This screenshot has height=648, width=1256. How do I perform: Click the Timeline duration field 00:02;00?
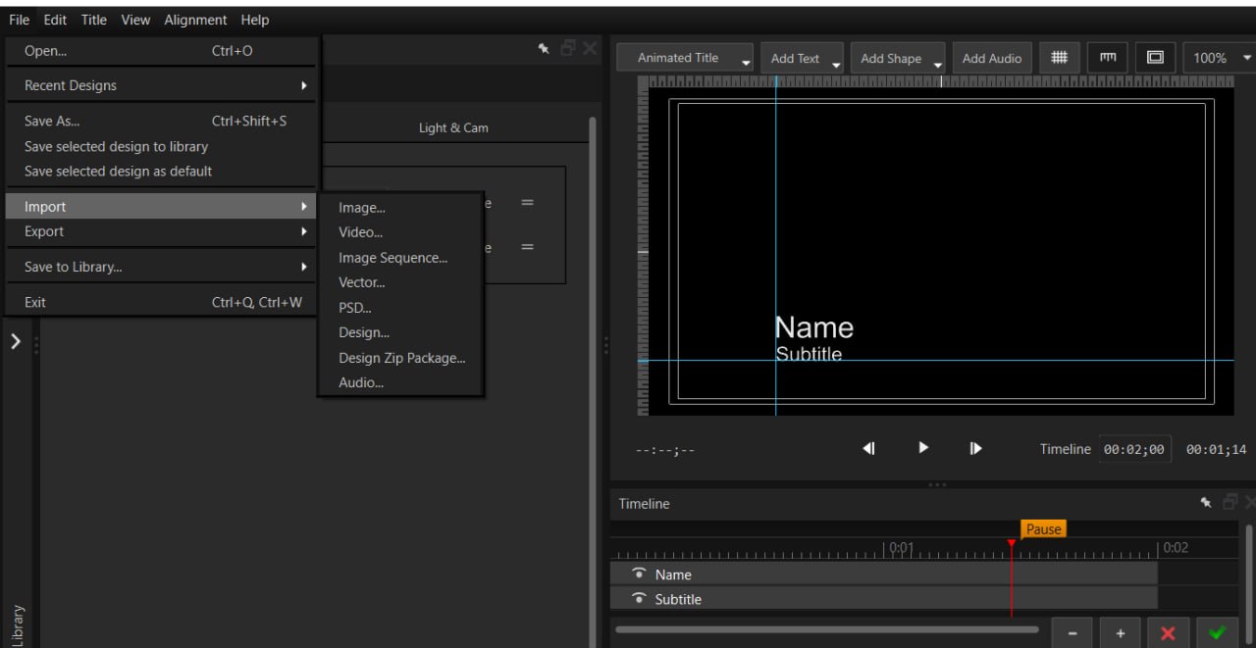1134,449
